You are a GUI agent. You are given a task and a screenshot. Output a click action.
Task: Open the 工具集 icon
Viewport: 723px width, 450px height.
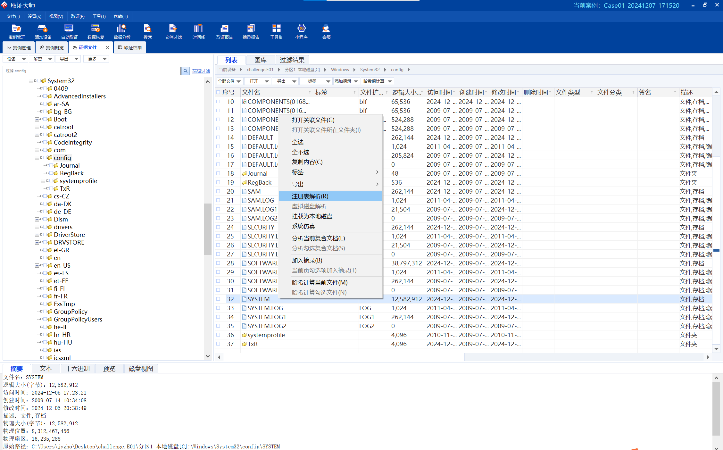[276, 32]
